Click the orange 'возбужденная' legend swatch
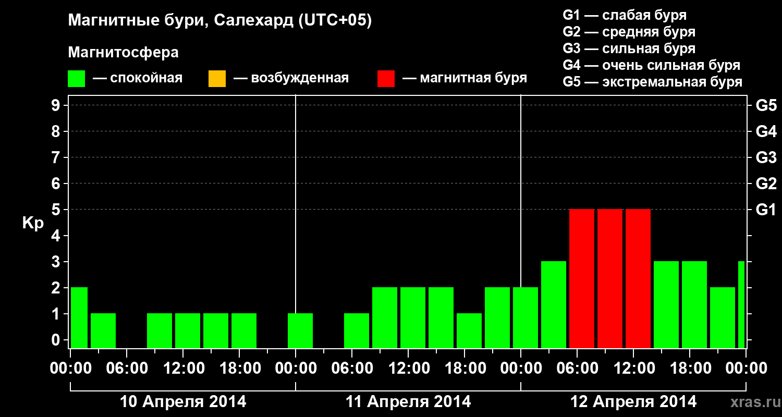Viewport: 782px width, 417px height. pyautogui.click(x=217, y=78)
